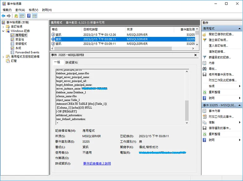Expand the 應用程式及服務記錄檔 tree node

[x=3, y=57]
